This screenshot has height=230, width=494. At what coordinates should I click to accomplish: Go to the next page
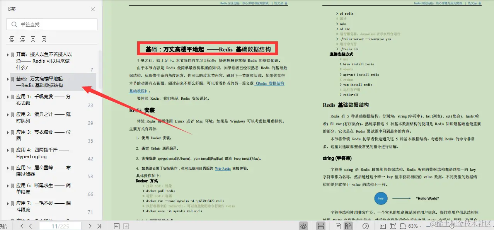pyautogui.click(x=90, y=225)
